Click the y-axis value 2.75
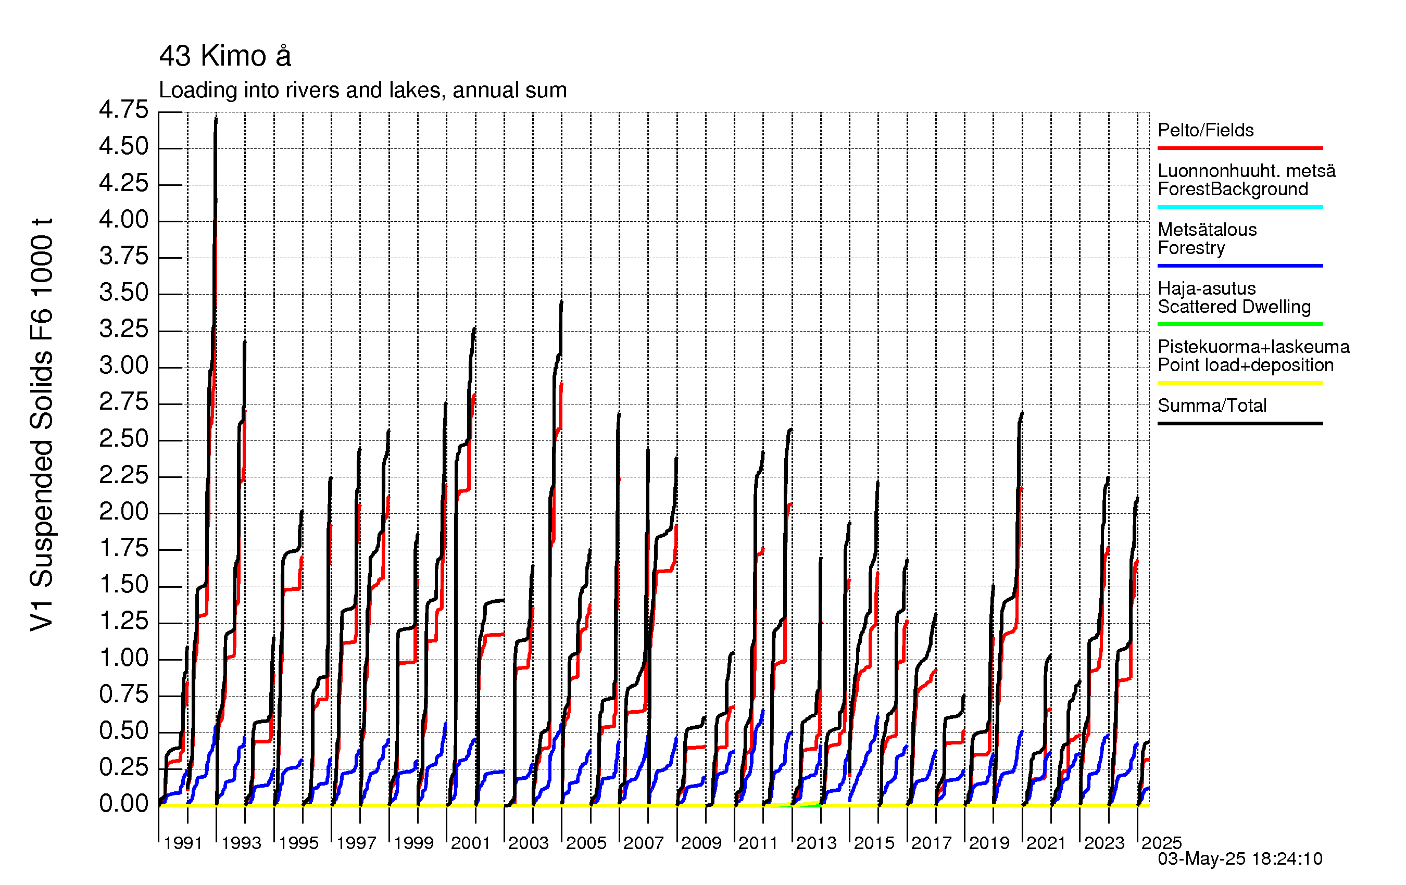This screenshot has width=1406, height=885. [124, 402]
